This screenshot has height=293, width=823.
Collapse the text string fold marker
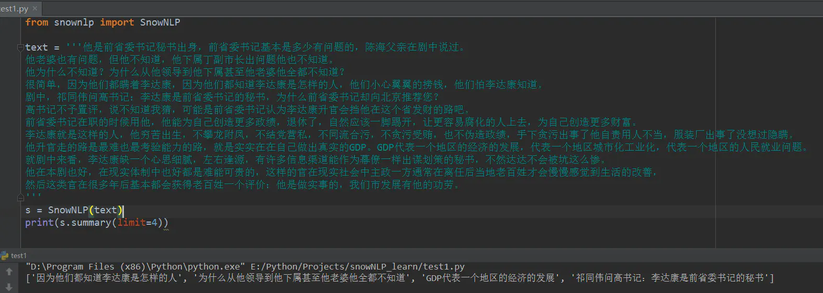[21, 47]
